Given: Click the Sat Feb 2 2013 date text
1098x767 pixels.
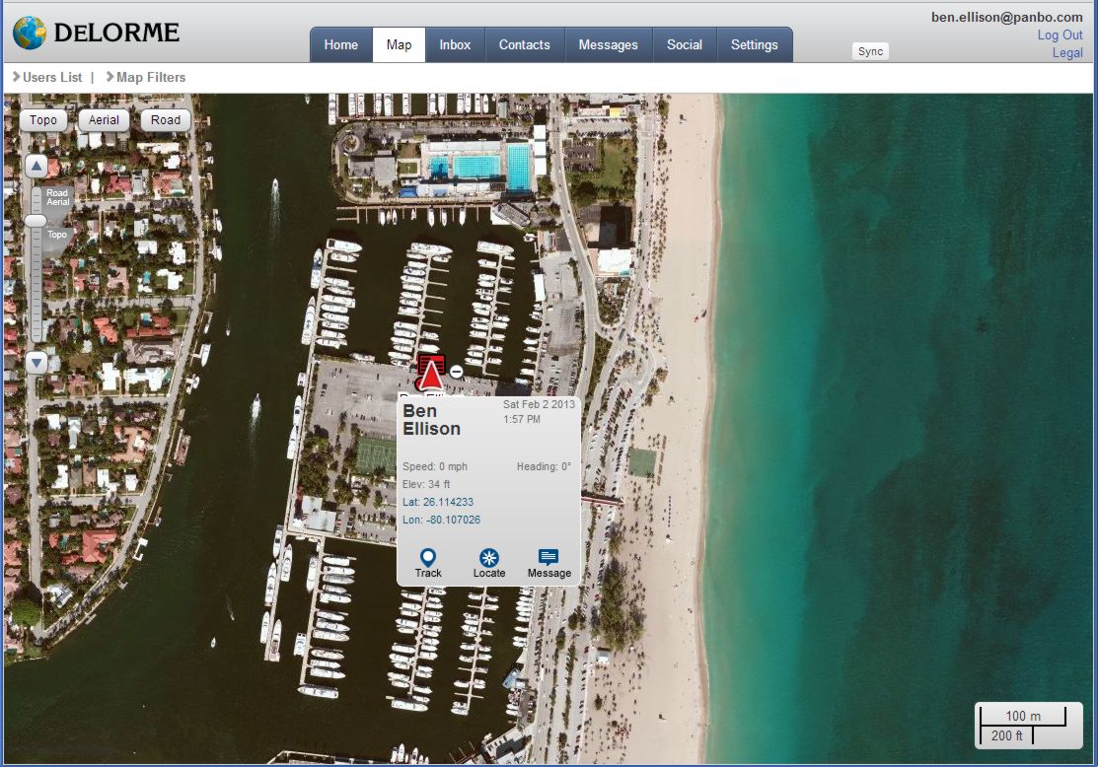Looking at the screenshot, I should (x=539, y=404).
